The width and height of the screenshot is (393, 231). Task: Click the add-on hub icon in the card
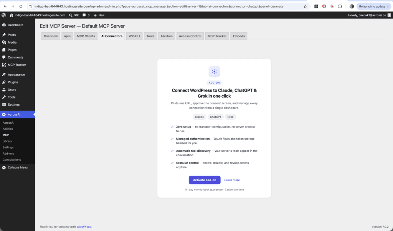point(214,71)
